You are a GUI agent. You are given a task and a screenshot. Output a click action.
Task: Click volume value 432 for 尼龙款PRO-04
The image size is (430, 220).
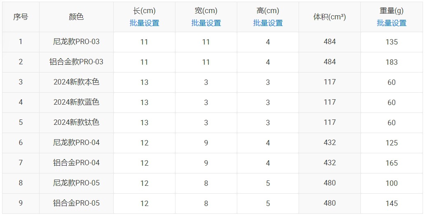(x=330, y=143)
